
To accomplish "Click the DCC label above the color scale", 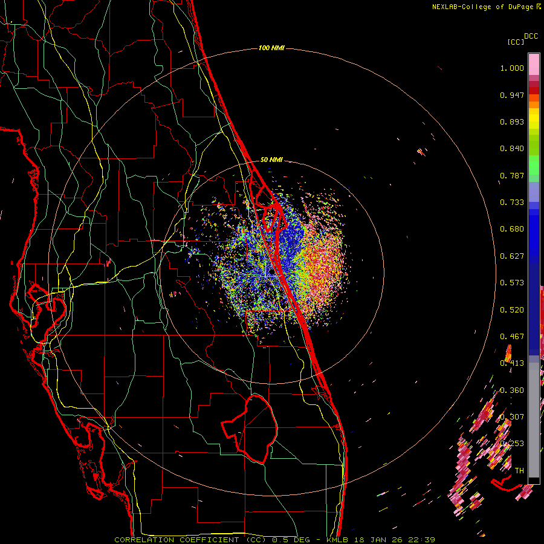I will click(531, 36).
